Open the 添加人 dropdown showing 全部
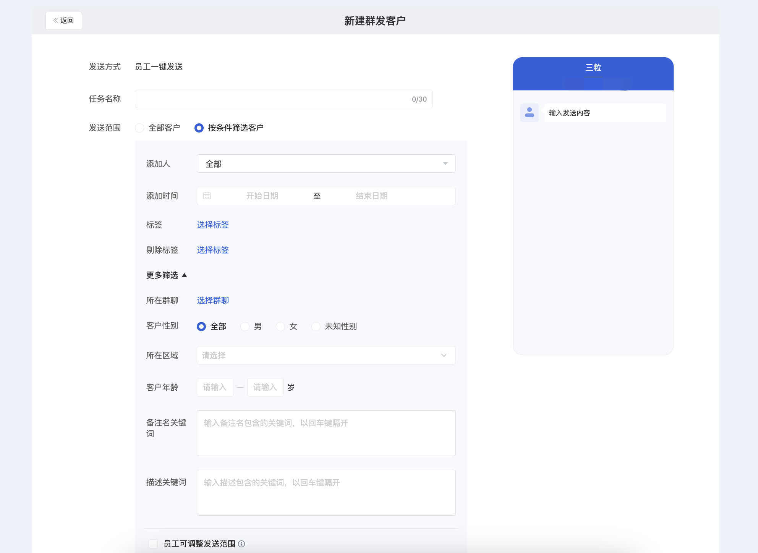This screenshot has height=553, width=758. click(326, 163)
